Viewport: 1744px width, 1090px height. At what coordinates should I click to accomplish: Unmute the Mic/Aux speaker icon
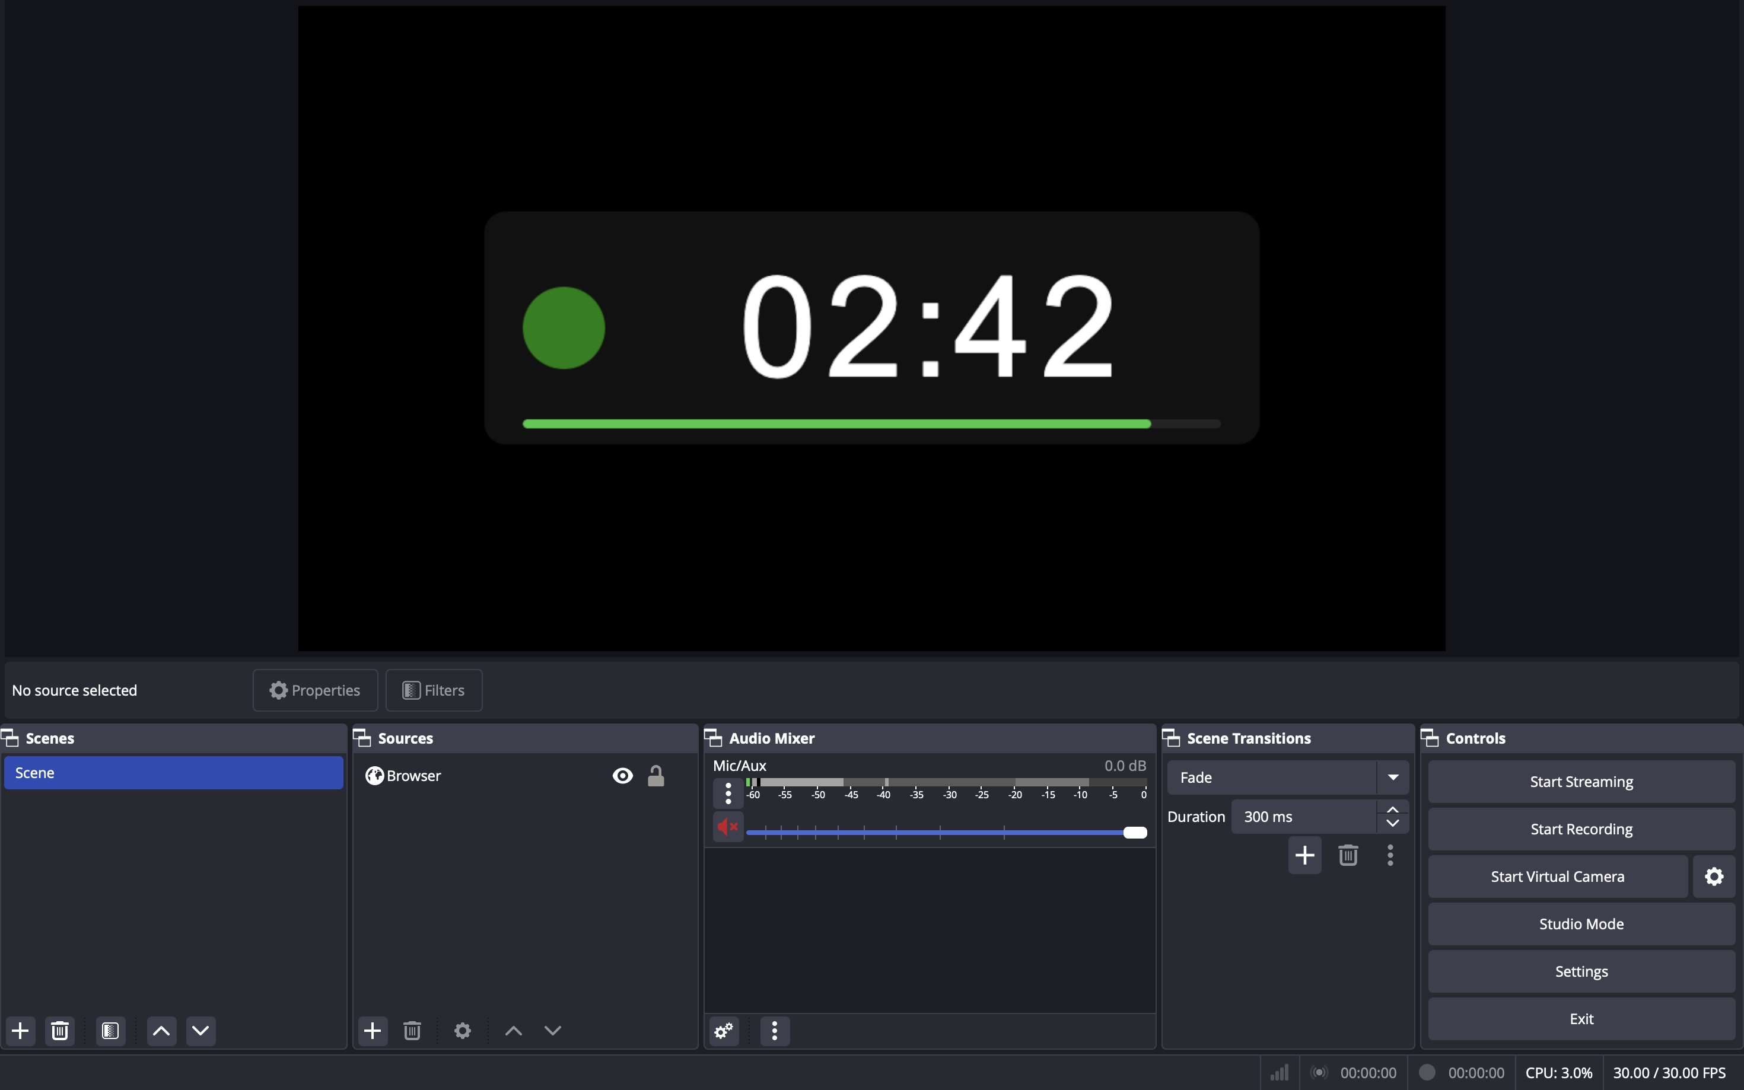coord(728,827)
